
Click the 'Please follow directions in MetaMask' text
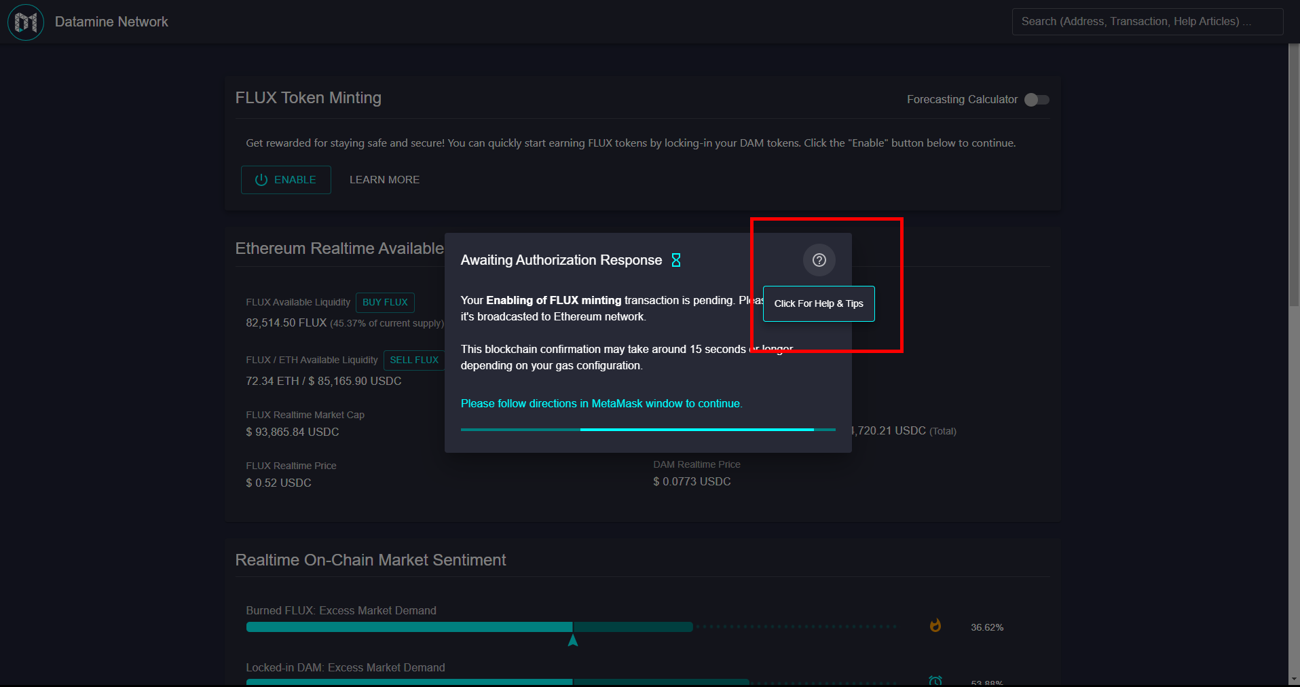[601, 403]
